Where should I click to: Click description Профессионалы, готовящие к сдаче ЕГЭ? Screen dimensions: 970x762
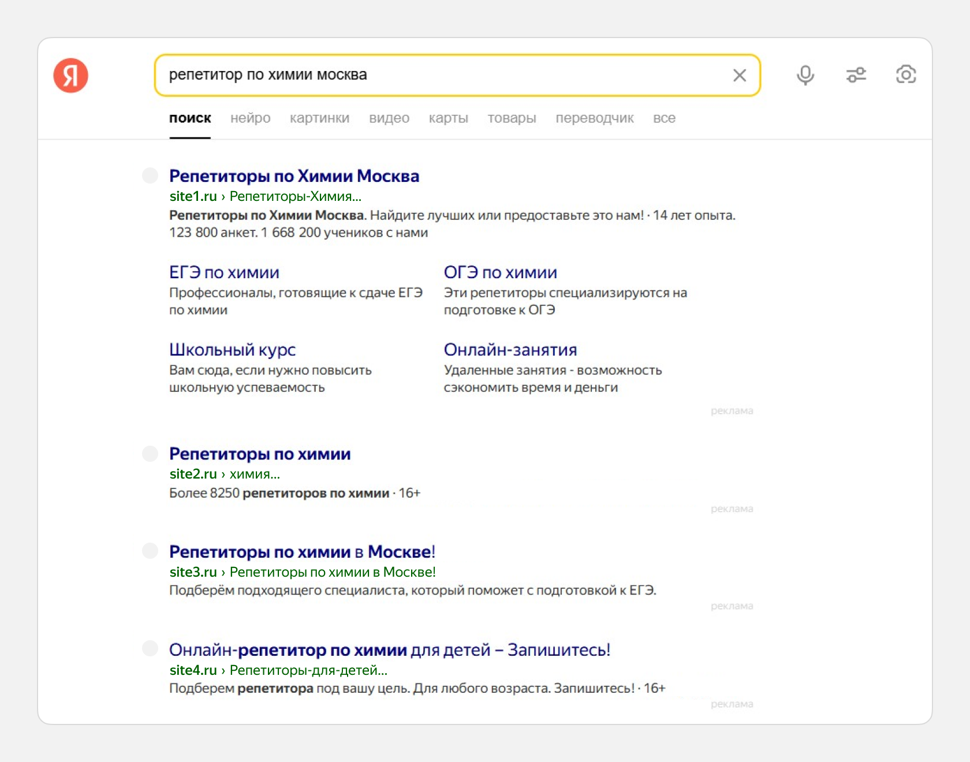[296, 301]
